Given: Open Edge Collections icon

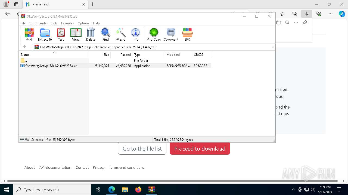Looking at the screenshot, I should [295, 14].
